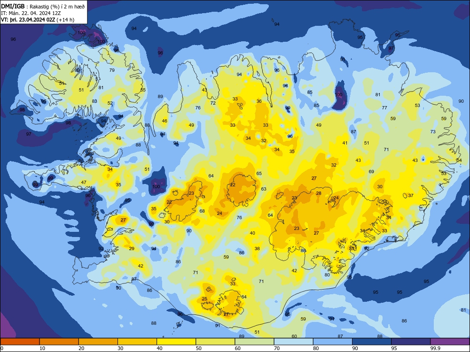The height and width of the screenshot is (352, 470).
Task: Click the map humidity value '55'
Action: click(143, 90)
